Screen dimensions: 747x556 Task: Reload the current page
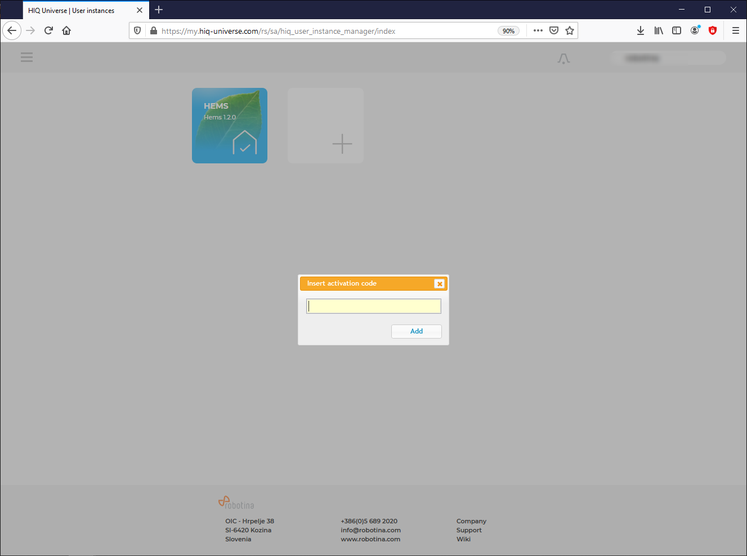click(x=48, y=31)
